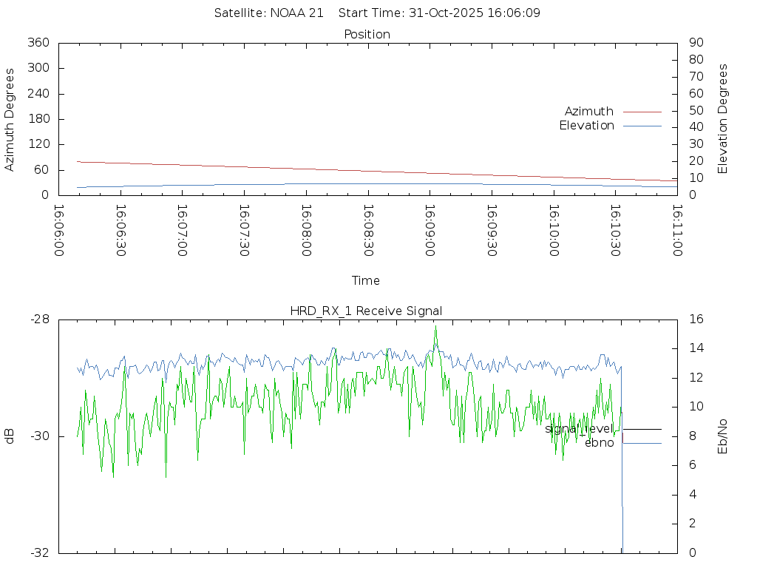Click the signal_level legend entry
The height and width of the screenshot is (568, 757).
click(579, 429)
